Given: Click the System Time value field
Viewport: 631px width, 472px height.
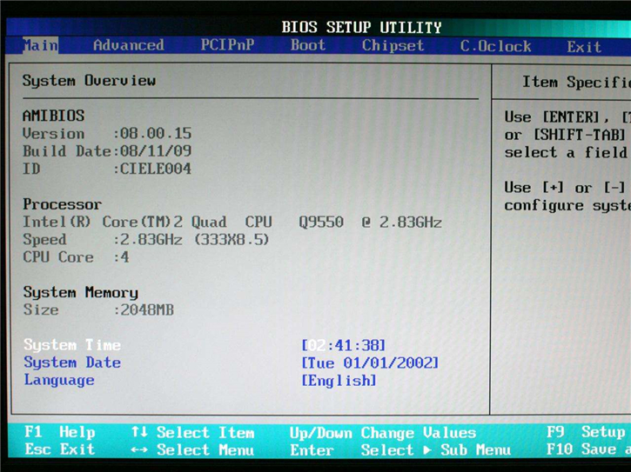Looking at the screenshot, I should tap(344, 345).
